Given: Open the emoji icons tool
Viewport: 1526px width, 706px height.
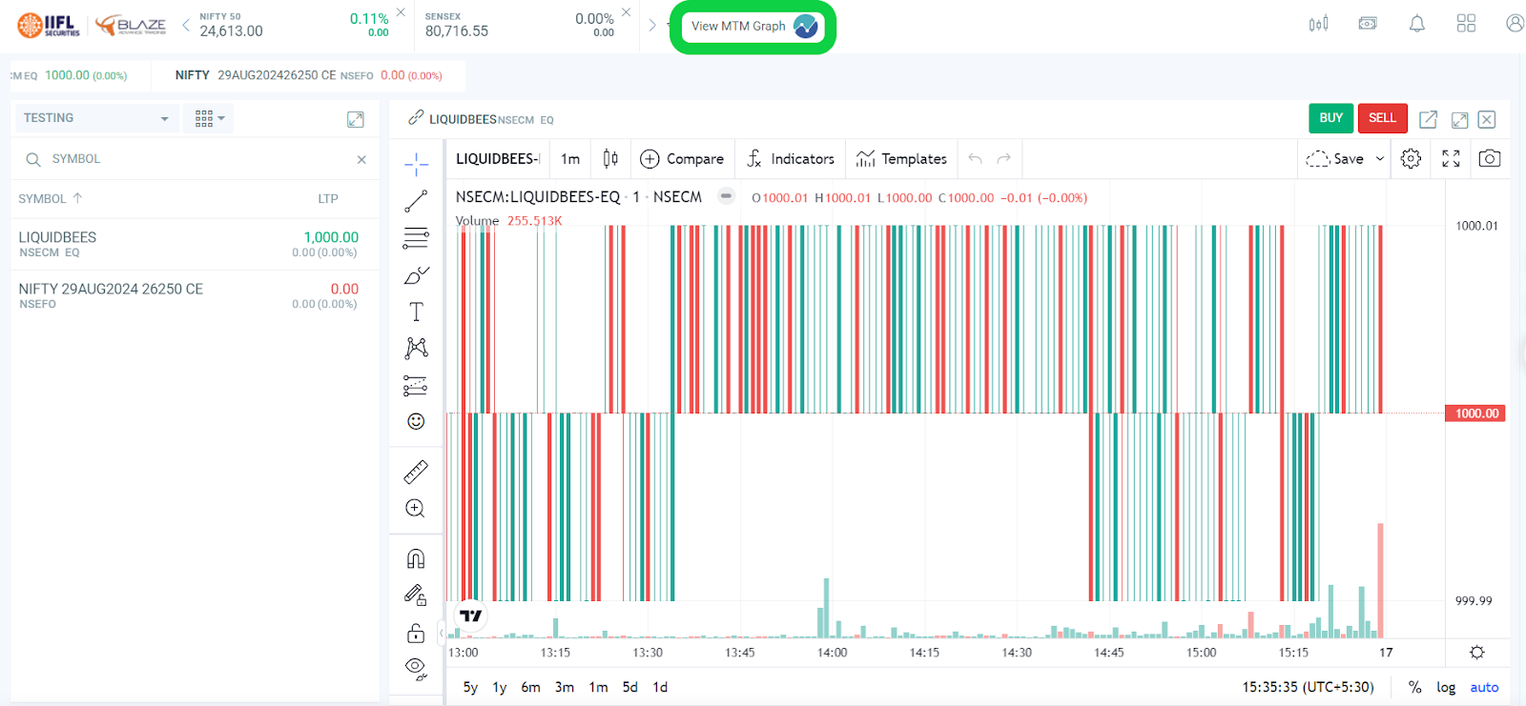Looking at the screenshot, I should tap(416, 421).
